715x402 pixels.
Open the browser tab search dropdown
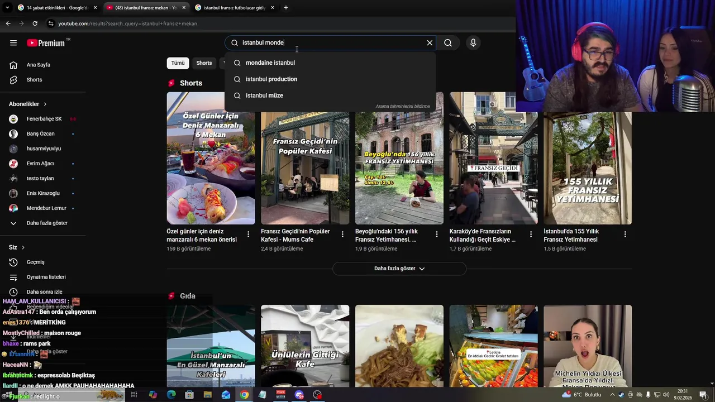[x=7, y=8]
